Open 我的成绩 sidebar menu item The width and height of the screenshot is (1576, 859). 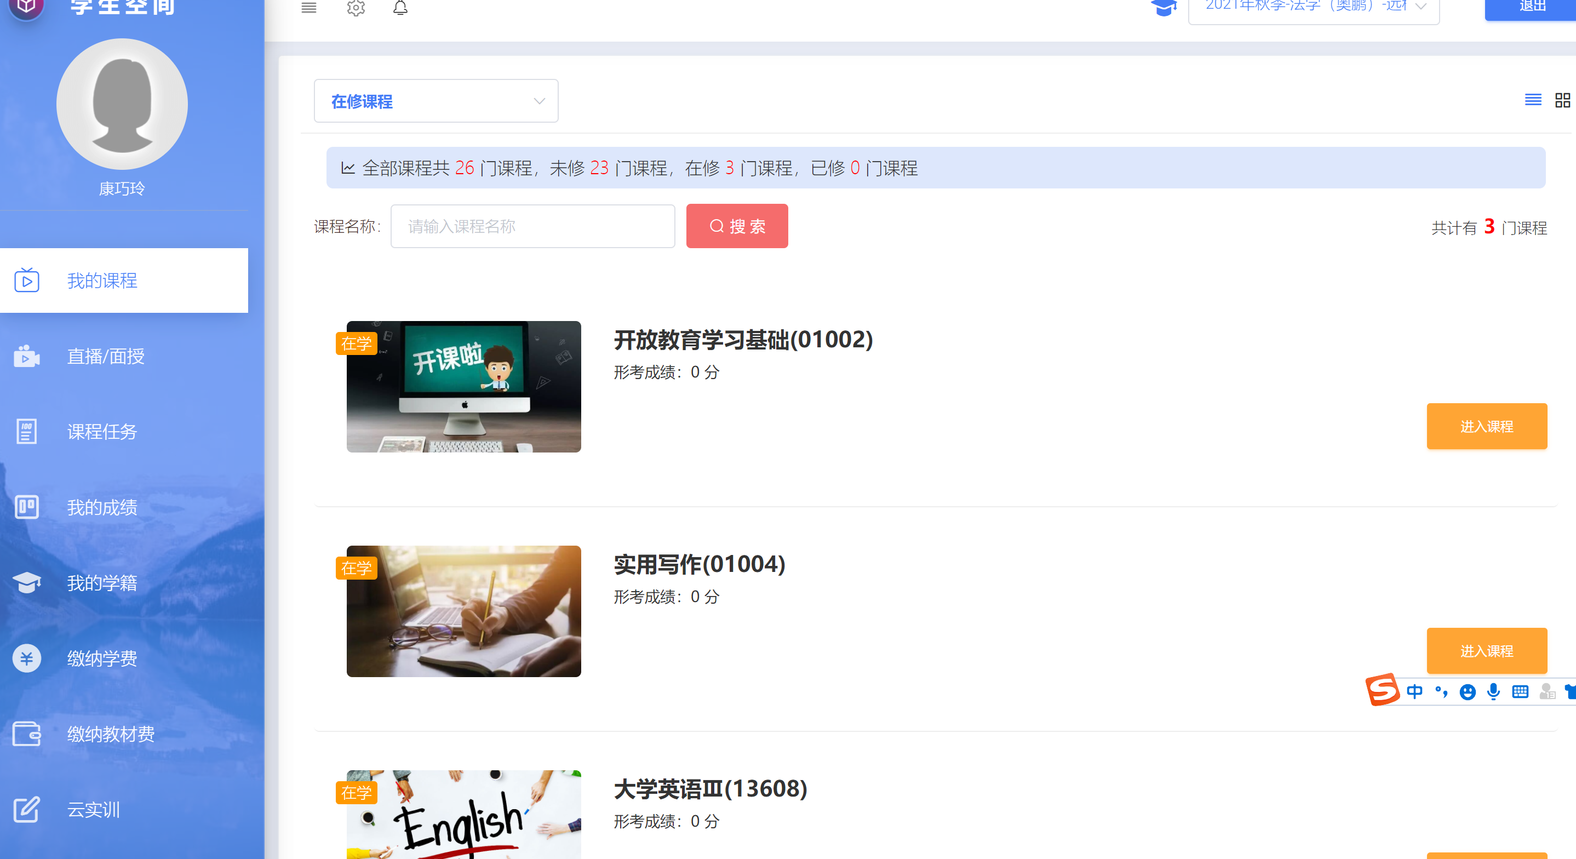coord(101,507)
